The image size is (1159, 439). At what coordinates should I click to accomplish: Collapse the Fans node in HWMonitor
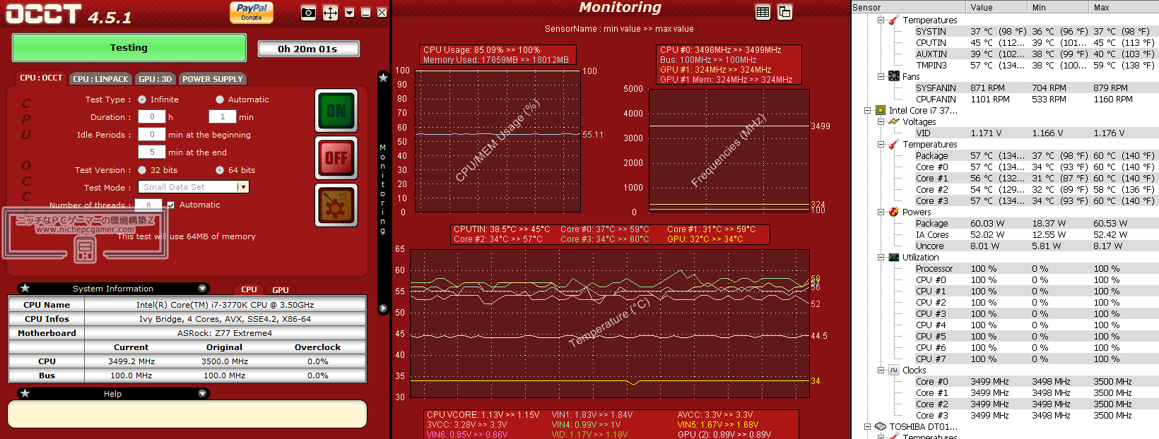tap(881, 76)
